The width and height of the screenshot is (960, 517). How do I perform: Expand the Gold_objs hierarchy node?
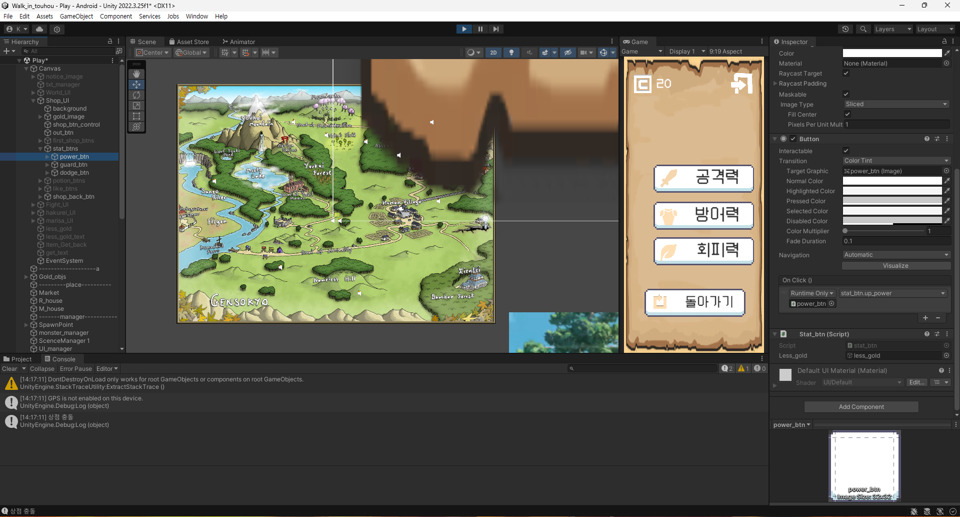26,277
